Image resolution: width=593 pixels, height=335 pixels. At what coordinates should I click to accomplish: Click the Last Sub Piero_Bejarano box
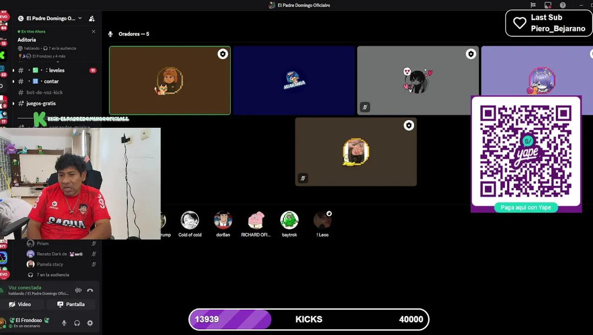[x=549, y=23]
